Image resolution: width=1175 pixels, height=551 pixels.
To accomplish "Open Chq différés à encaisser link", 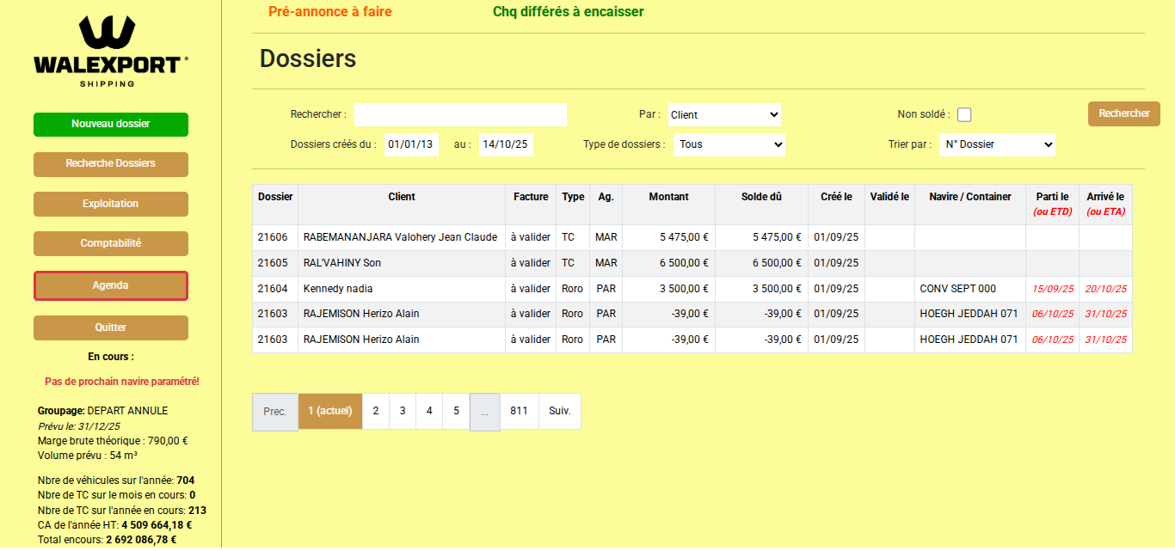I will click(x=568, y=12).
